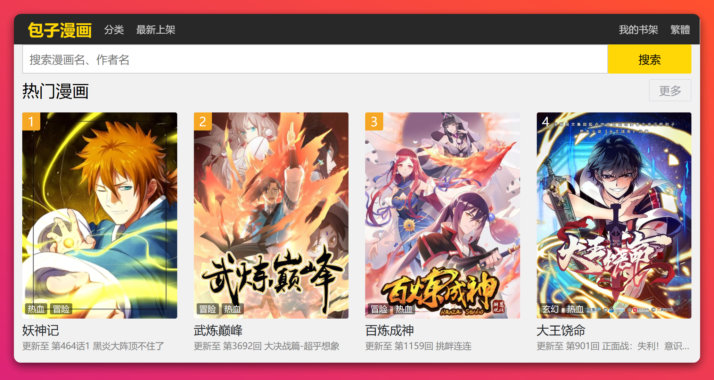Open 我的书架 bookshelf link
Viewport: 714px width, 380px height.
pyautogui.click(x=638, y=30)
